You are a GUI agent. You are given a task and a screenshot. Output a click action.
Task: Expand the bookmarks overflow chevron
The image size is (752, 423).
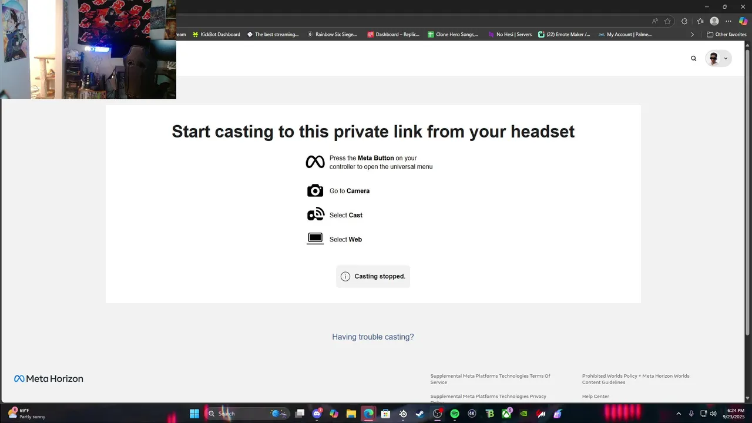[x=692, y=35]
